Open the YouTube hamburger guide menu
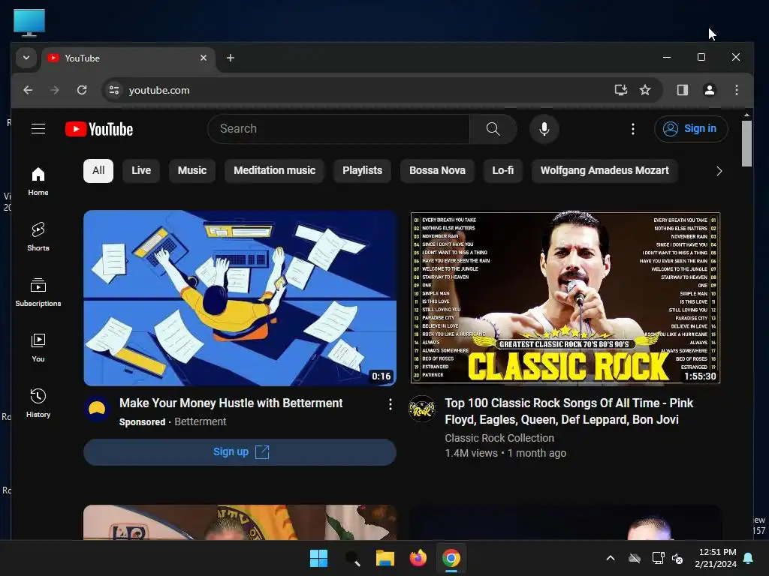The image size is (769, 576). [38, 129]
